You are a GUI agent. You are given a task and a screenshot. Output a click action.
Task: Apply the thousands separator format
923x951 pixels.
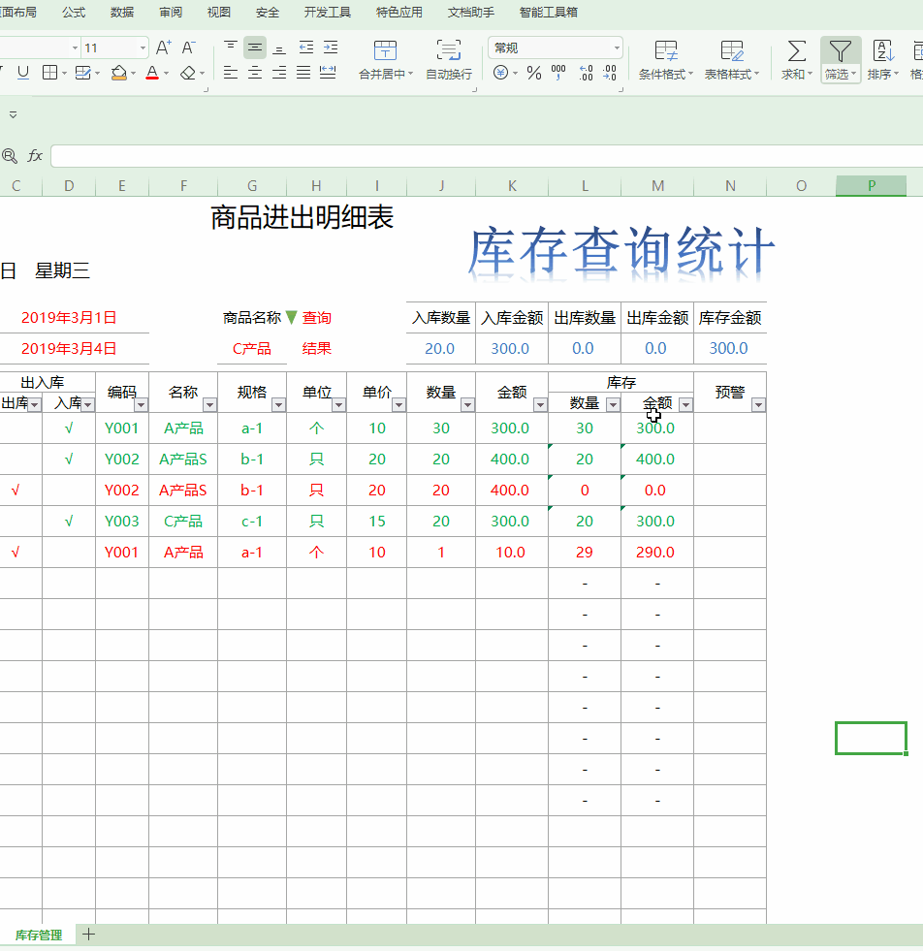(558, 74)
